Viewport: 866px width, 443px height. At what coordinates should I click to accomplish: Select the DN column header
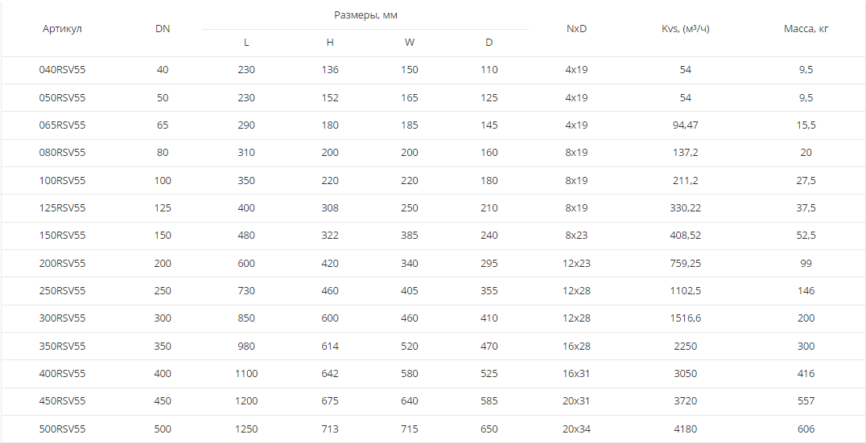click(x=163, y=29)
